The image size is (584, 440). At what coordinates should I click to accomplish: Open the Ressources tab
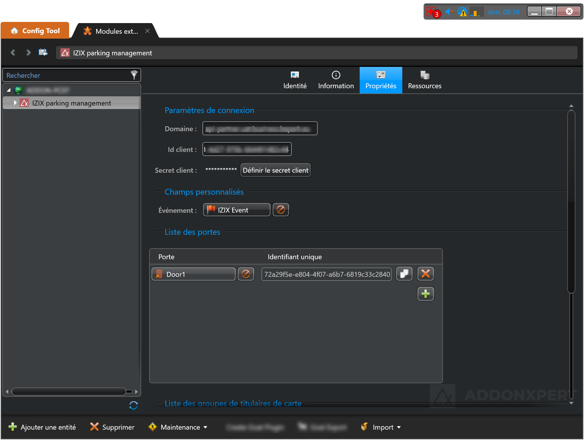point(424,80)
